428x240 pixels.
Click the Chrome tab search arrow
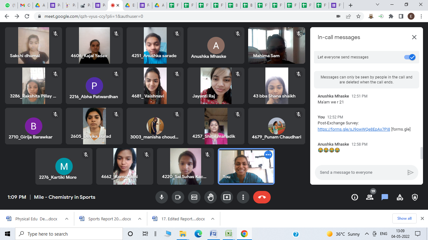coord(378,5)
